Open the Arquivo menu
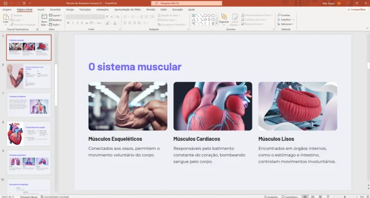Viewport: 370px width, 198px height. pyautogui.click(x=7, y=10)
